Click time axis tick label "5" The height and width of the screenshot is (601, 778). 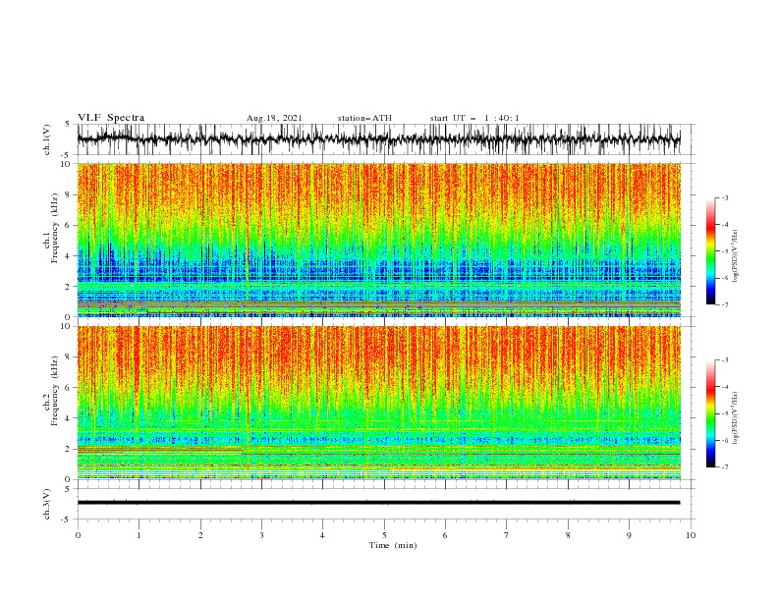384,535
